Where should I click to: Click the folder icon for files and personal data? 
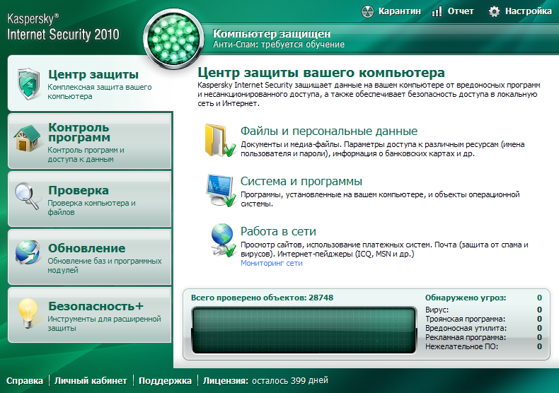click(x=220, y=140)
